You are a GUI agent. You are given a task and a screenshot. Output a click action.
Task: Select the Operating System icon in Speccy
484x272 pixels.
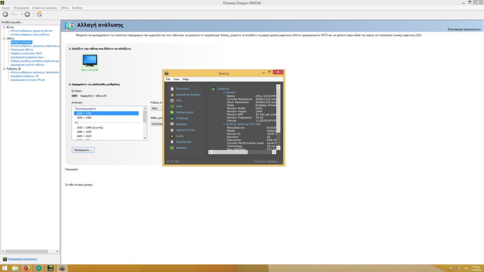(172, 95)
